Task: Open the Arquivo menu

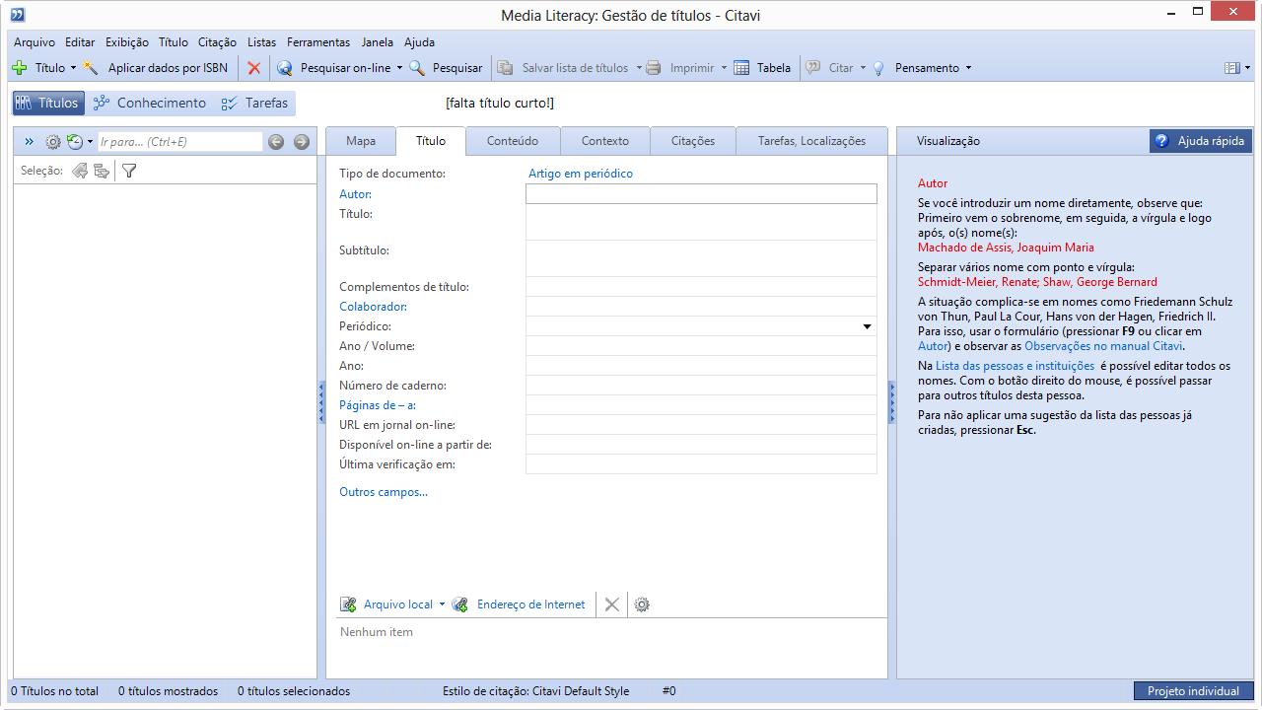Action: click(35, 42)
